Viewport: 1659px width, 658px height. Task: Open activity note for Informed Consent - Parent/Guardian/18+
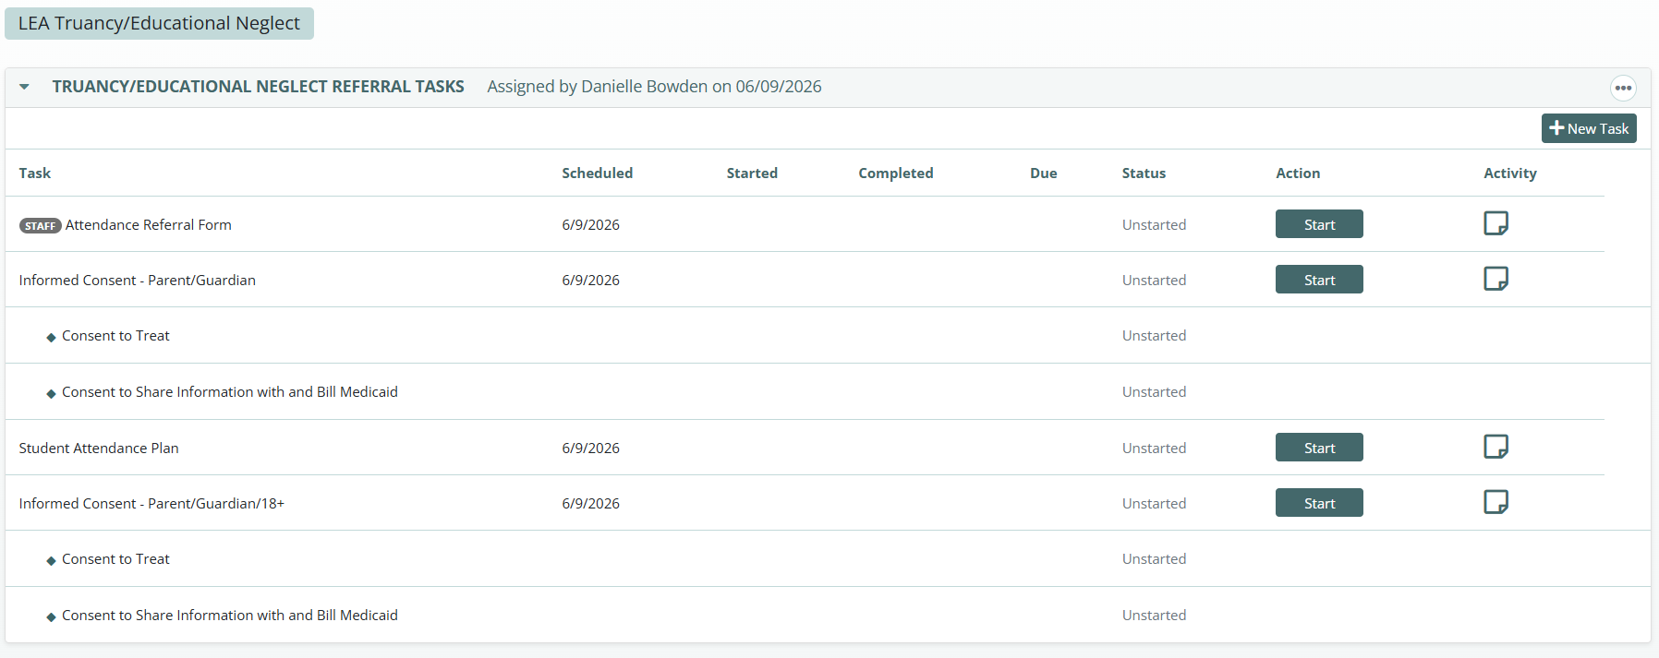coord(1496,502)
